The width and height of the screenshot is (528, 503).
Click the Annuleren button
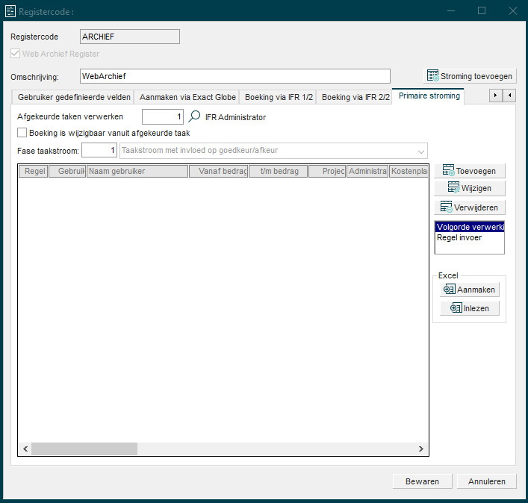[486, 481]
